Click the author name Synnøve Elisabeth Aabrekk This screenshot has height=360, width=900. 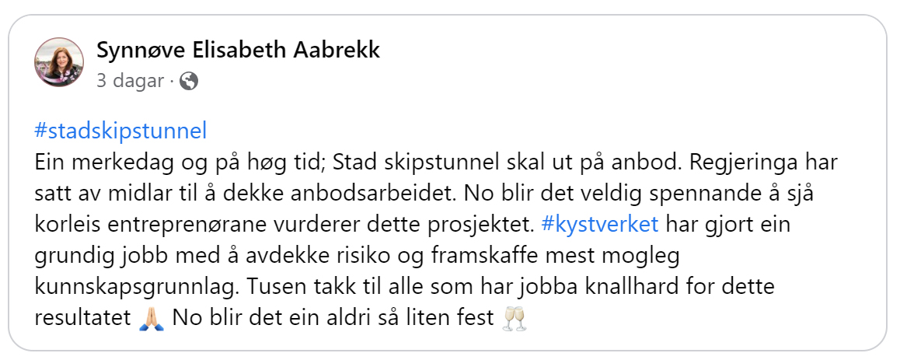(x=238, y=51)
